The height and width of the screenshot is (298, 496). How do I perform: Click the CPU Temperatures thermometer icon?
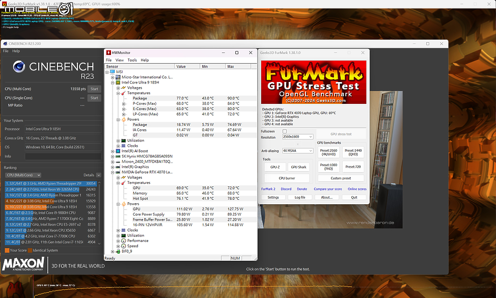(x=124, y=93)
